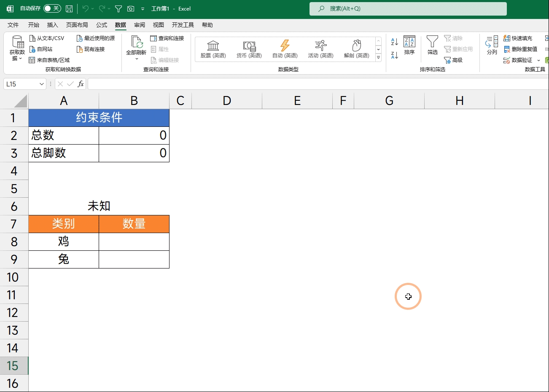Switch to the 页面布局 tab
The width and height of the screenshot is (549, 392).
point(77,25)
